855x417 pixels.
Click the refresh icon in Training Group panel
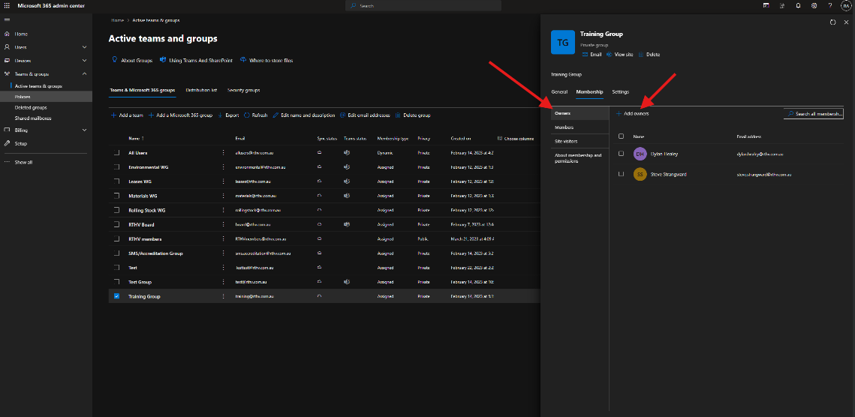tap(832, 22)
